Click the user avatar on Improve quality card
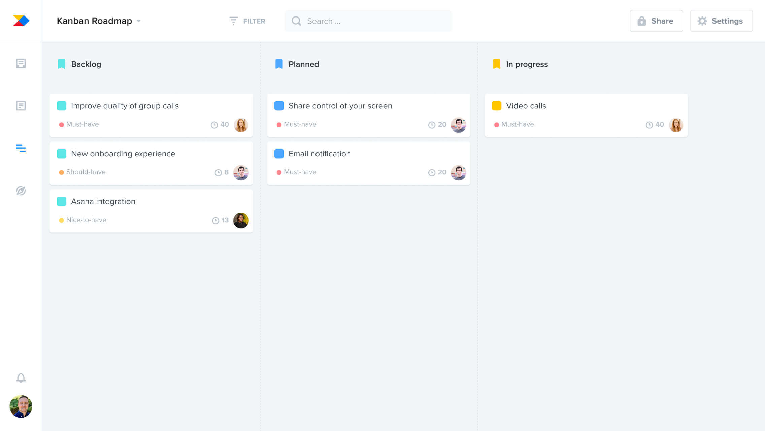Viewport: 765px width, 431px height. pos(241,125)
